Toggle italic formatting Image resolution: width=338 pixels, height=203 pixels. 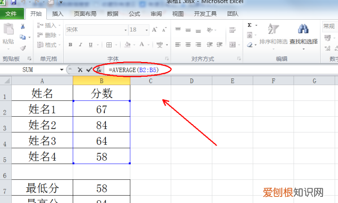click(81, 45)
